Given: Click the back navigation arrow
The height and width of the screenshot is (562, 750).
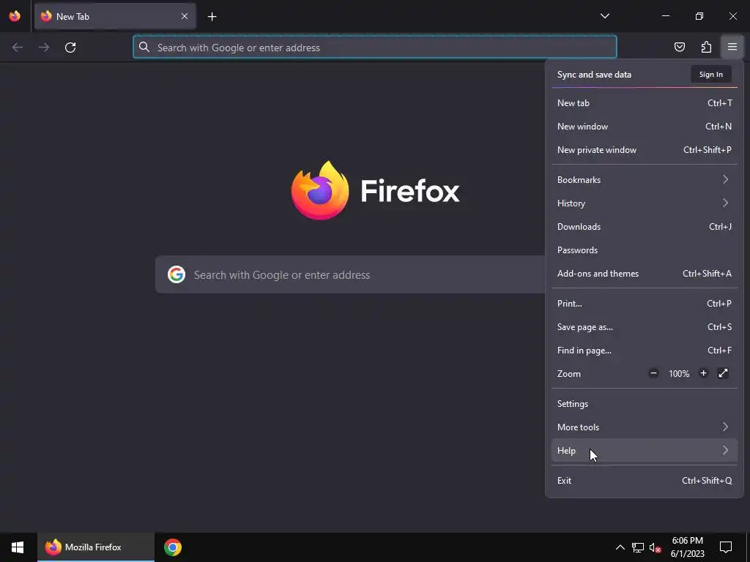Looking at the screenshot, I should [x=18, y=48].
